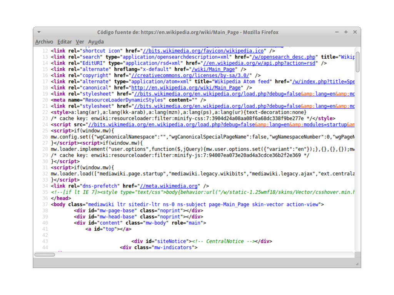Screen dimensions: 394x295
Task: Click the load.php stylesheet link on line 19
Action: click(244, 94)
